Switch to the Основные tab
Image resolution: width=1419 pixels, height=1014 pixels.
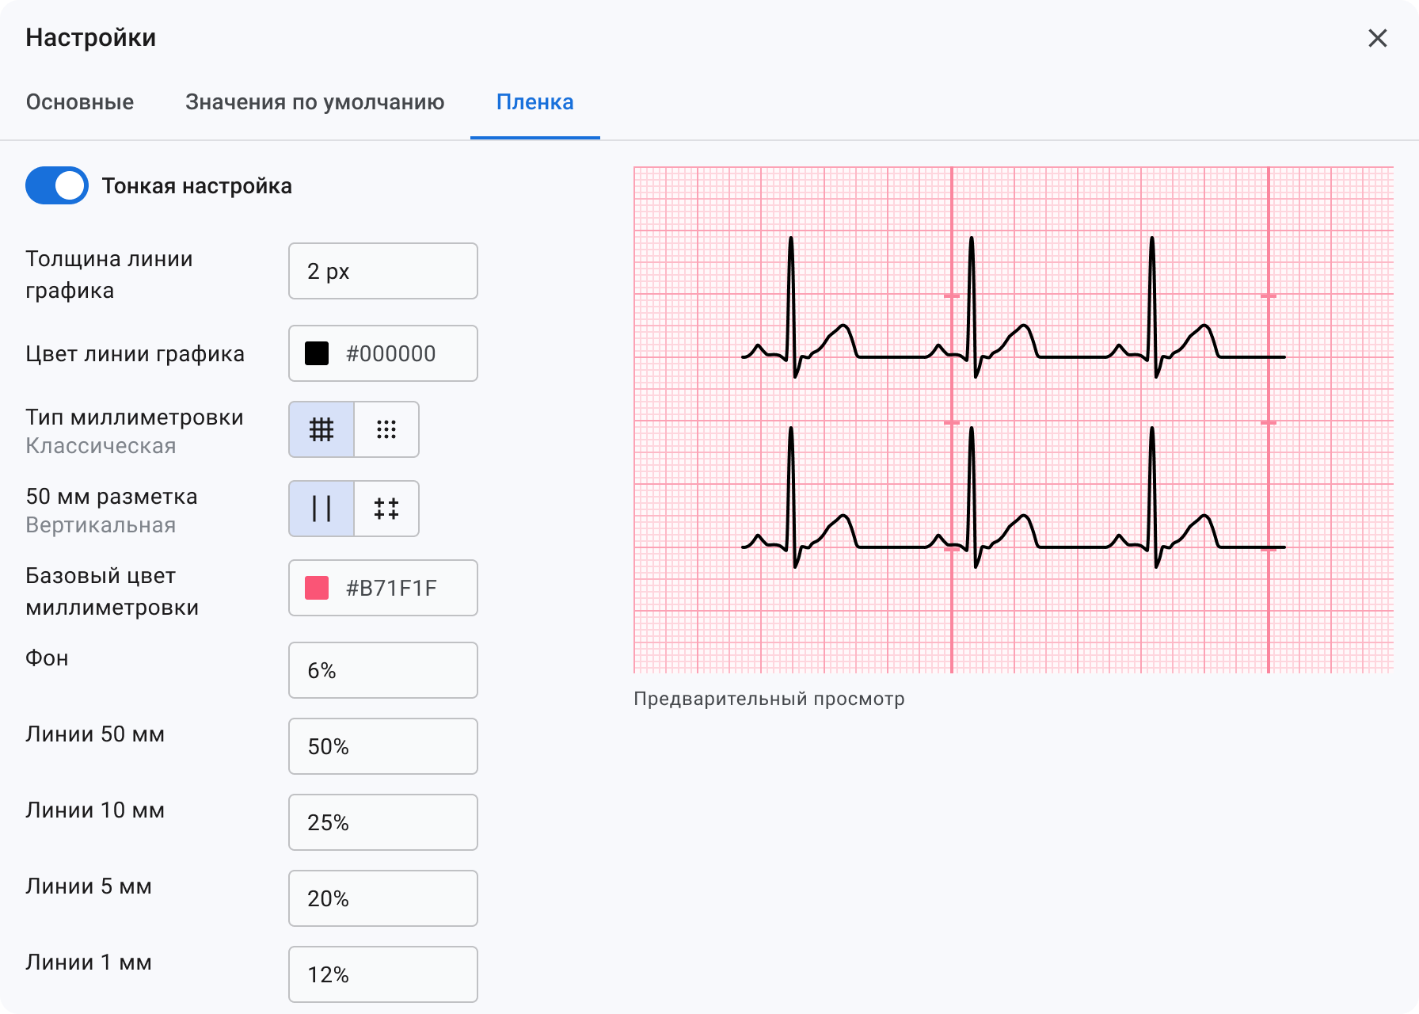tap(80, 102)
